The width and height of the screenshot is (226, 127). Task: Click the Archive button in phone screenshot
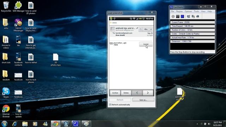coord(115,93)
